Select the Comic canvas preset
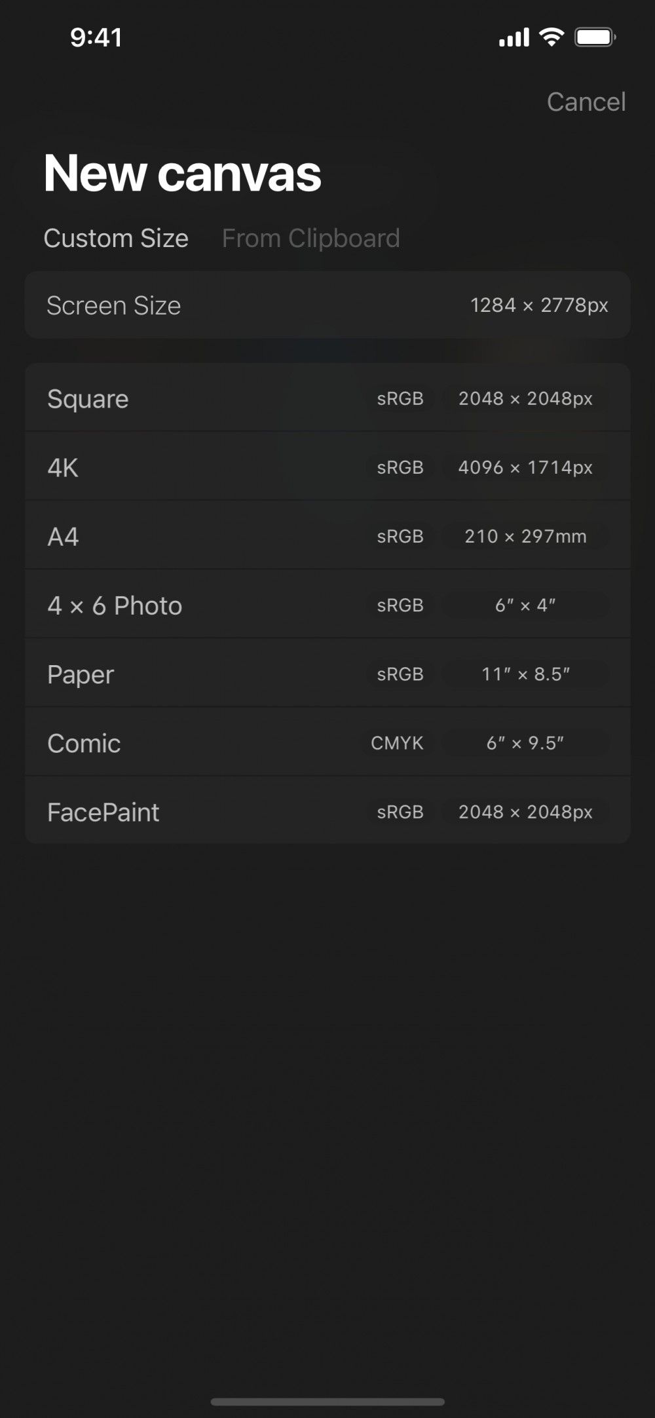655x1418 pixels. (196, 743)
